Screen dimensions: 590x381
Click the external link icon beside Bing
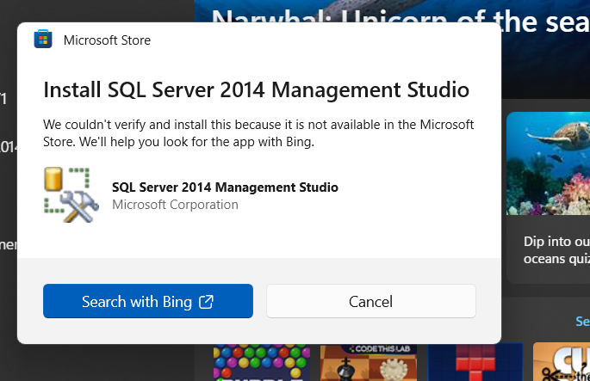pos(206,301)
